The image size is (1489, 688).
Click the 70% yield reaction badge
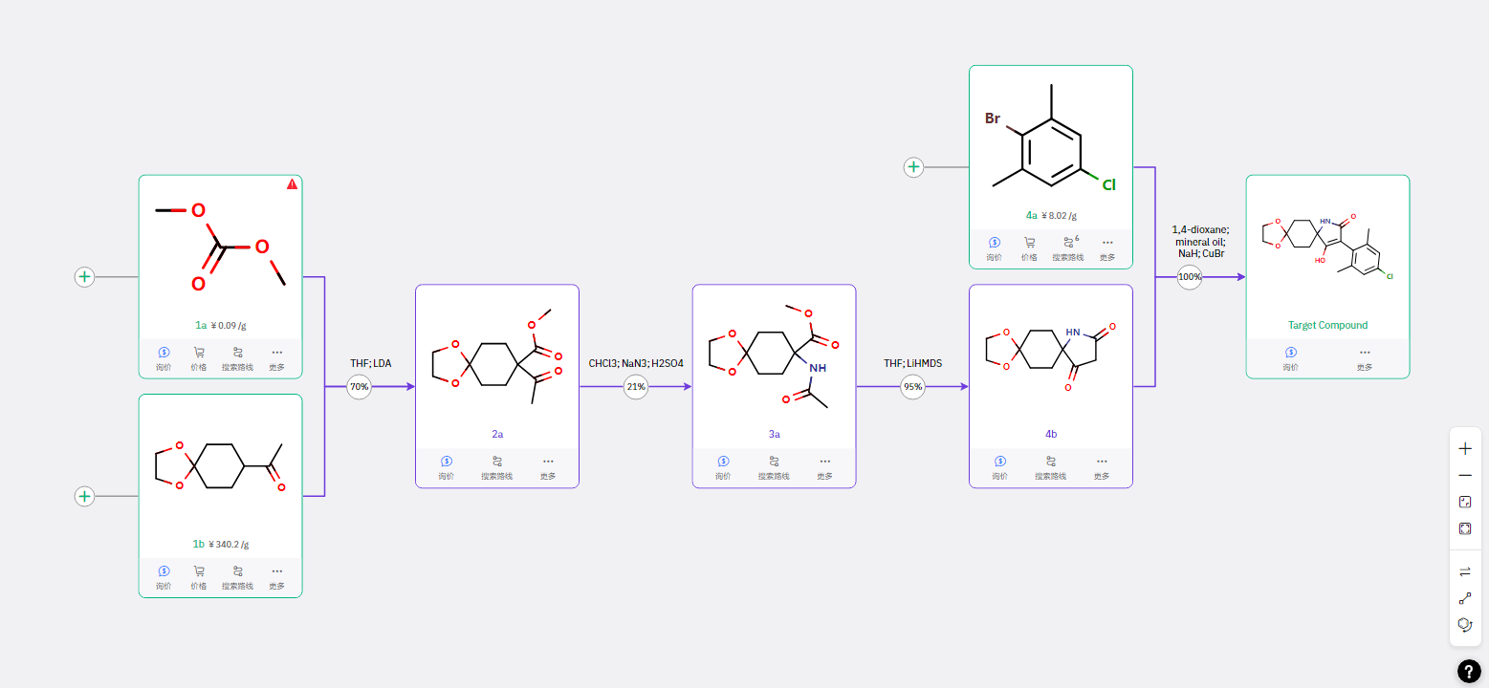tap(360, 387)
